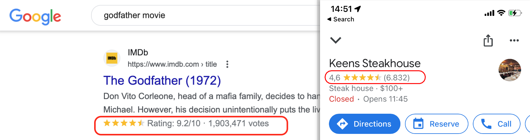The width and height of the screenshot is (530, 140).
Task: Tap the Reserve button
Action: pyautogui.click(x=436, y=124)
